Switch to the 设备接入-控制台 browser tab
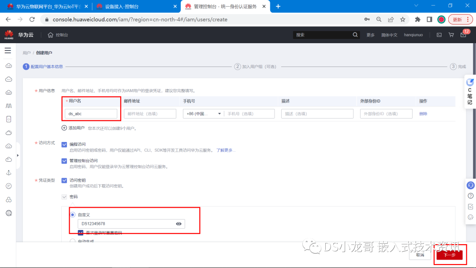This screenshot has height=268, width=476. 136,6
